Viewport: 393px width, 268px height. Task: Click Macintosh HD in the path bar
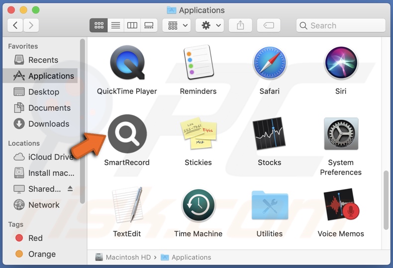[x=123, y=257]
